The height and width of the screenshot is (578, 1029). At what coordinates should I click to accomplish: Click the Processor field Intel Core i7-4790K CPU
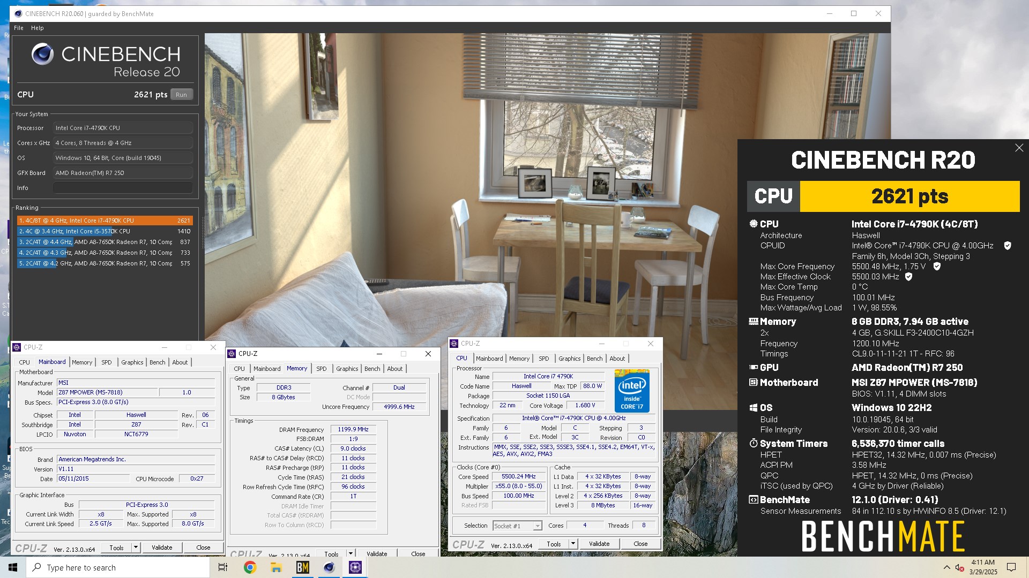[123, 128]
